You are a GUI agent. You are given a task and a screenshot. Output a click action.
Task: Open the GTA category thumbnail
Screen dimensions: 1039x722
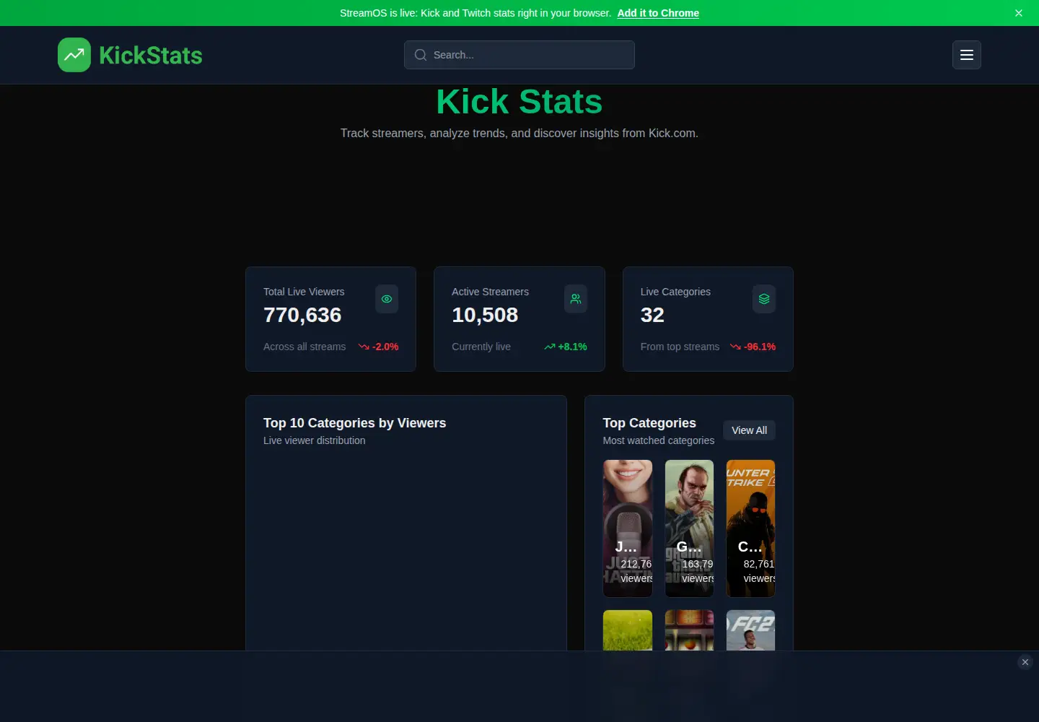click(689, 529)
